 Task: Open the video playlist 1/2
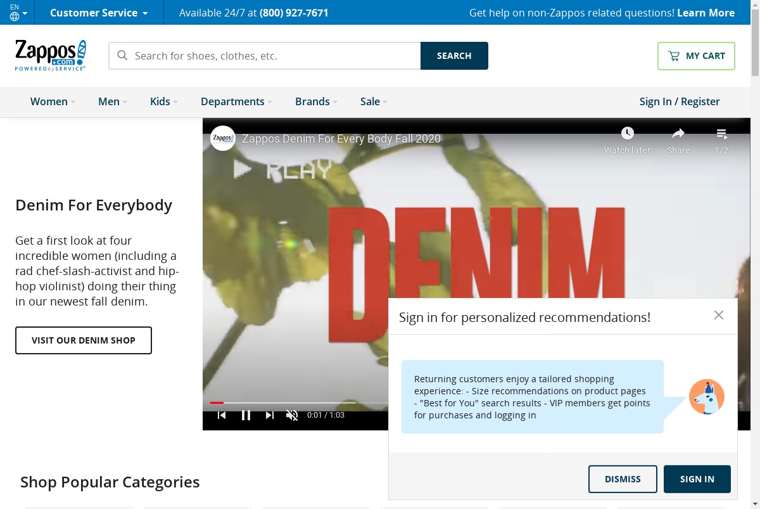[x=721, y=141]
